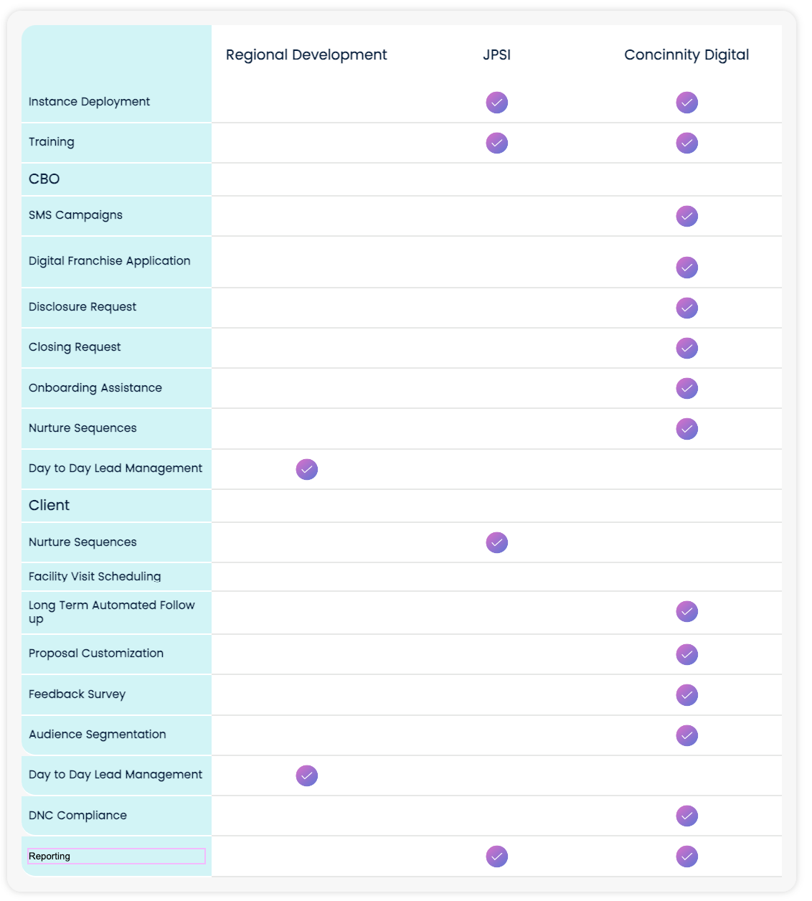Click the Digital Franchise Application checkmark

click(686, 268)
